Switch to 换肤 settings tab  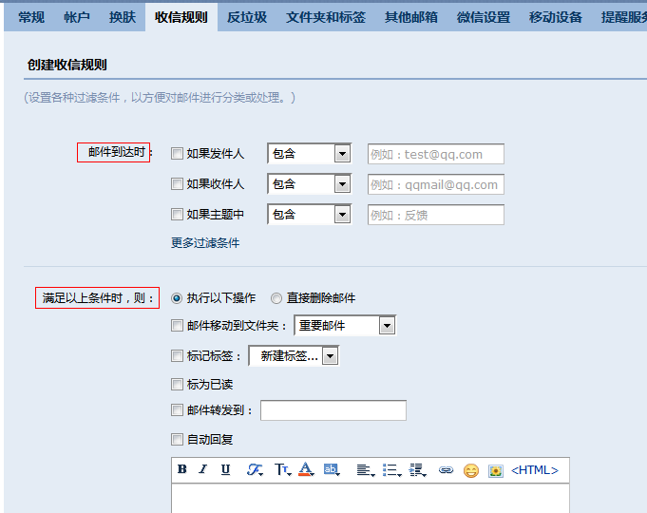(123, 17)
